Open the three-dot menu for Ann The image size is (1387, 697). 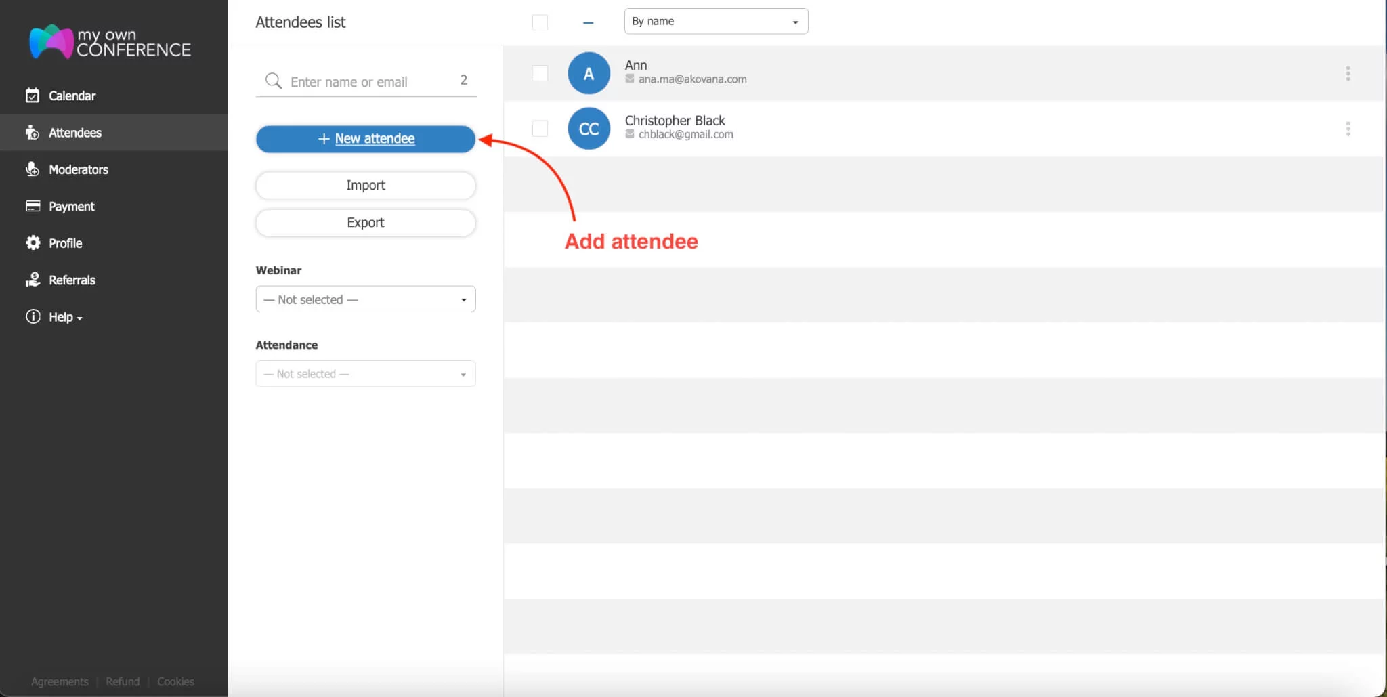pyautogui.click(x=1348, y=73)
